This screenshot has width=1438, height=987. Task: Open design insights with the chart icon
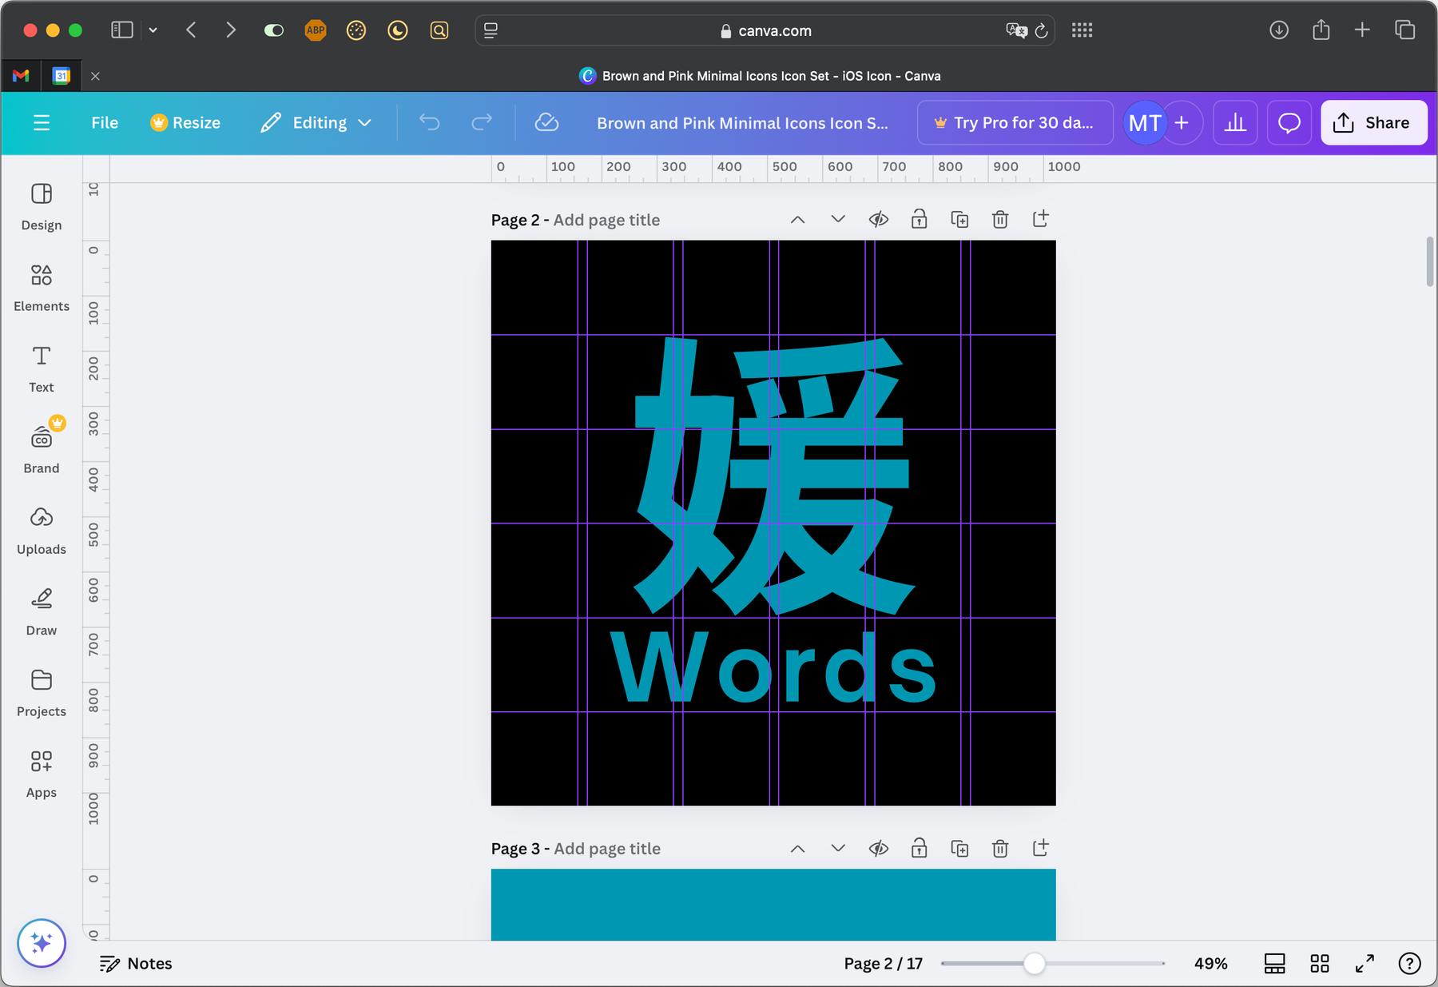pyautogui.click(x=1235, y=122)
